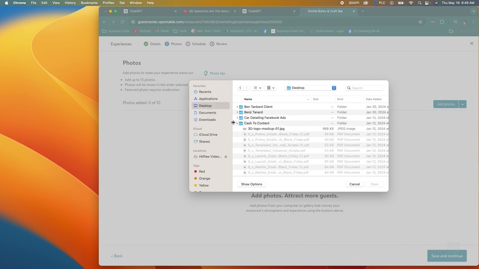Viewport: 479px width, 269px height.
Task: Open the Profiles menu
Action: pos(108,3)
